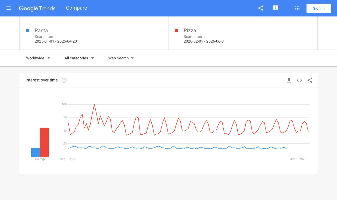Click the blue Pasta color dot

coord(28,31)
